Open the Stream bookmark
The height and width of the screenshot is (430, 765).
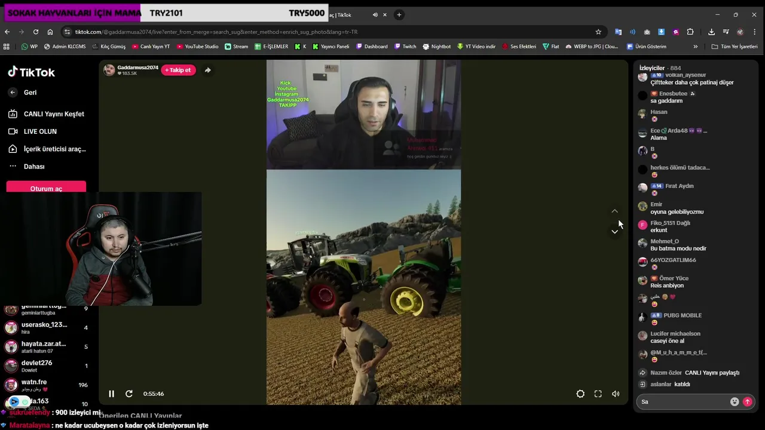click(x=236, y=46)
